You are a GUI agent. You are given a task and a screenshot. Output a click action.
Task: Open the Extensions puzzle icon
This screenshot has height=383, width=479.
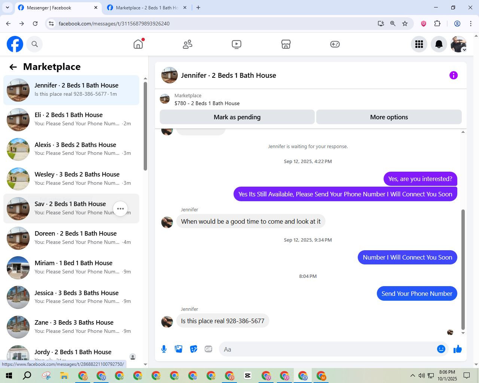(x=437, y=24)
